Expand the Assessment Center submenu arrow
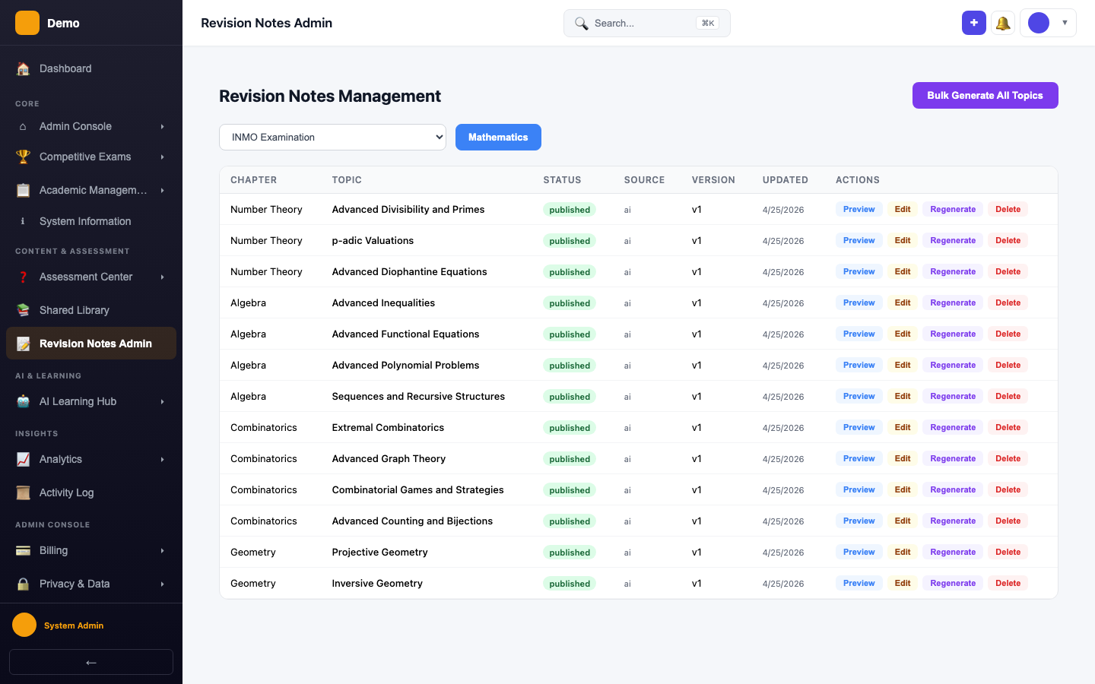 (x=162, y=277)
